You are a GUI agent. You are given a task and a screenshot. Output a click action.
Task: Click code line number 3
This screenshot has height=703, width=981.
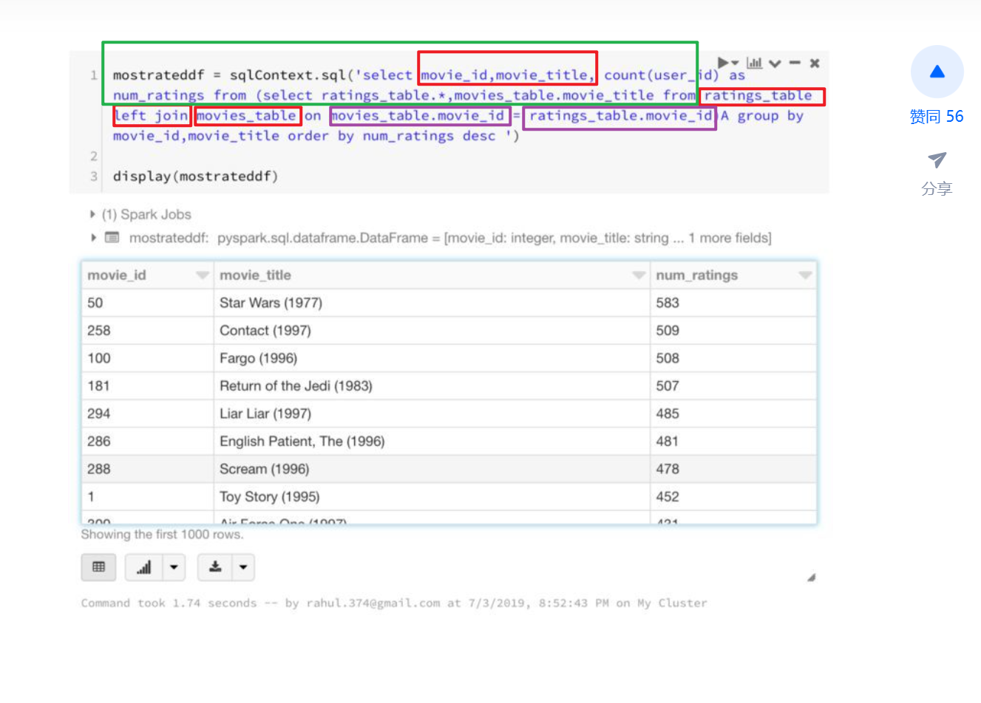tap(94, 176)
